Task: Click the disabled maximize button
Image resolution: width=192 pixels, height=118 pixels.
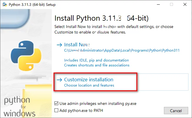Action: pyautogui.click(x=172, y=4)
